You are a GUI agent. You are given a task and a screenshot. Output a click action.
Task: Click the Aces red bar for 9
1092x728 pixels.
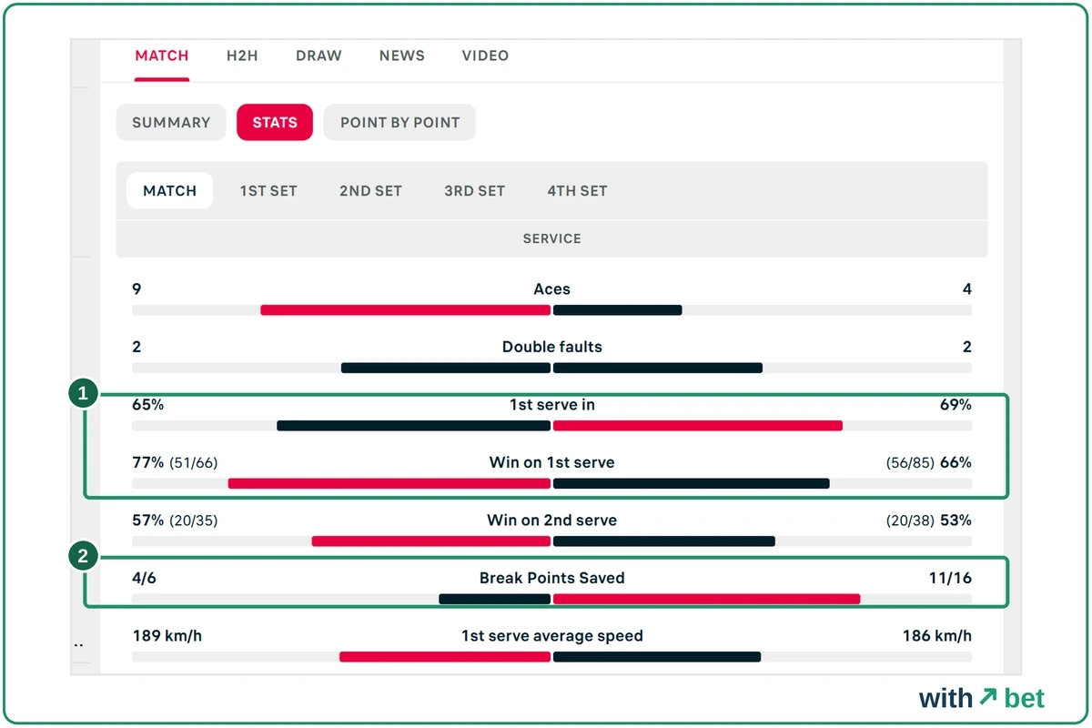pyautogui.click(x=406, y=310)
